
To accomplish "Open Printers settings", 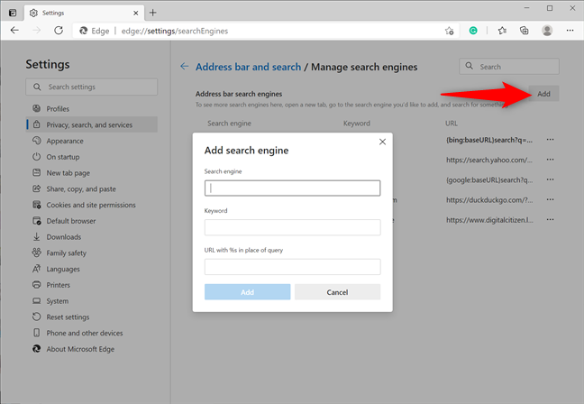I will tap(92, 285).
